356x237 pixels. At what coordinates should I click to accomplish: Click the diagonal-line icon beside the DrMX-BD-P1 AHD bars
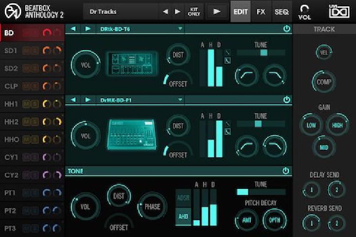[x=228, y=124]
